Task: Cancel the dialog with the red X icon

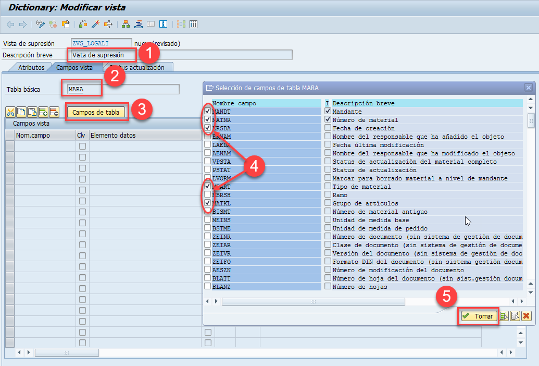Action: 527,316
